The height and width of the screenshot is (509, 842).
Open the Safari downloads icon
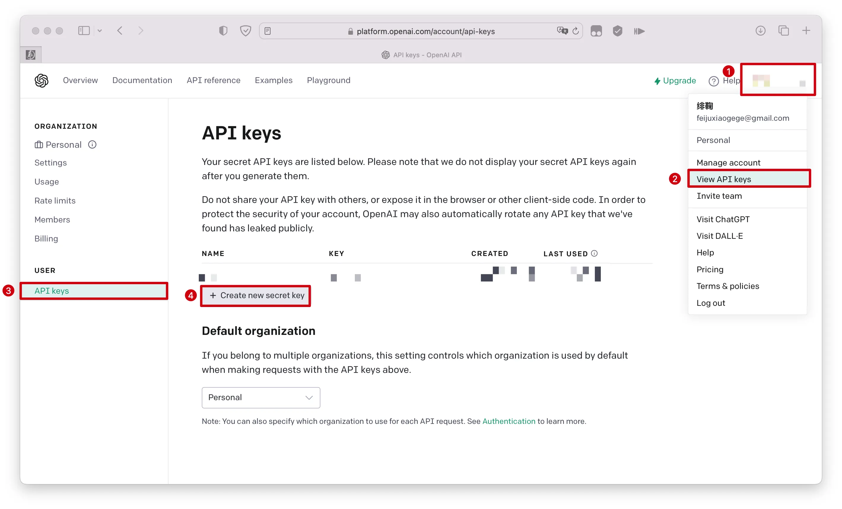point(760,31)
